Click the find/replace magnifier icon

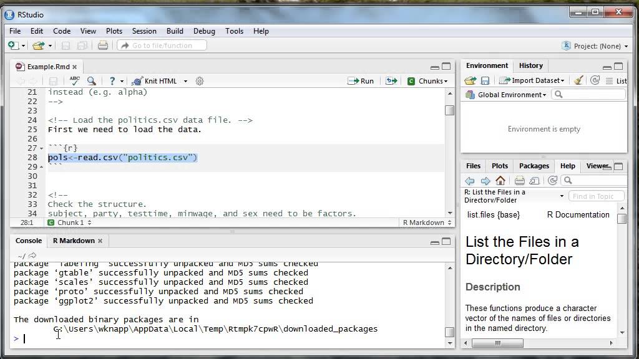click(92, 81)
